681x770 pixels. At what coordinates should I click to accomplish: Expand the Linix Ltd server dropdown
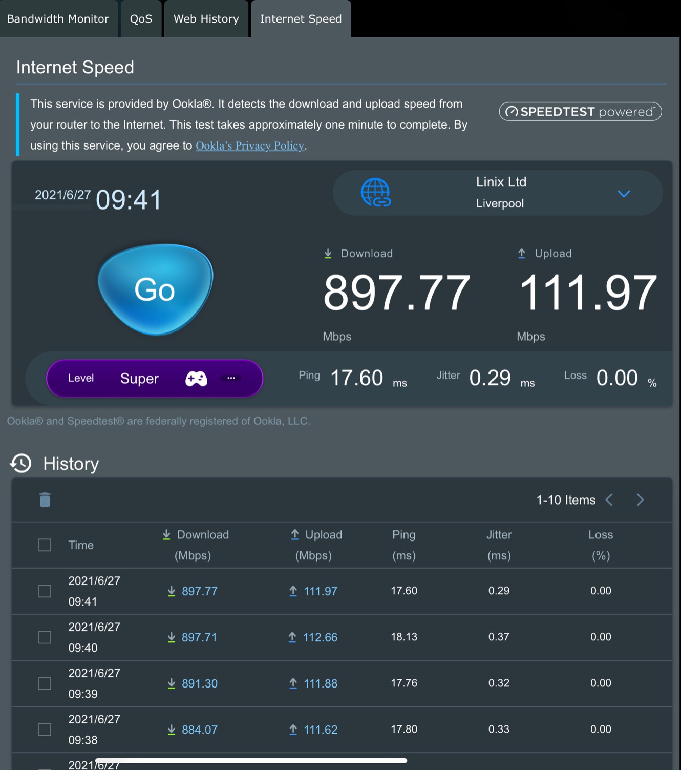pos(623,194)
